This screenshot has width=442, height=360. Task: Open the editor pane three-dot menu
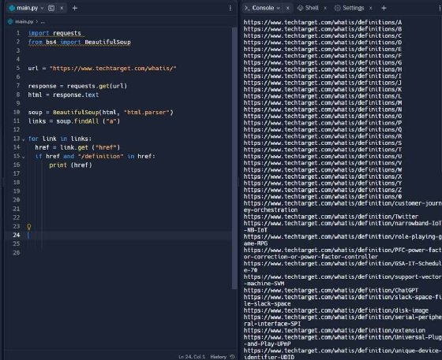230,8
